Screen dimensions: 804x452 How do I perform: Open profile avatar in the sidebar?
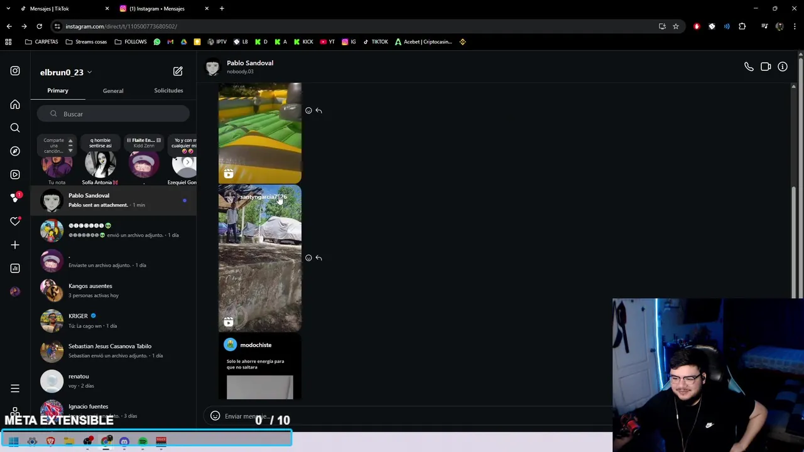[15, 291]
